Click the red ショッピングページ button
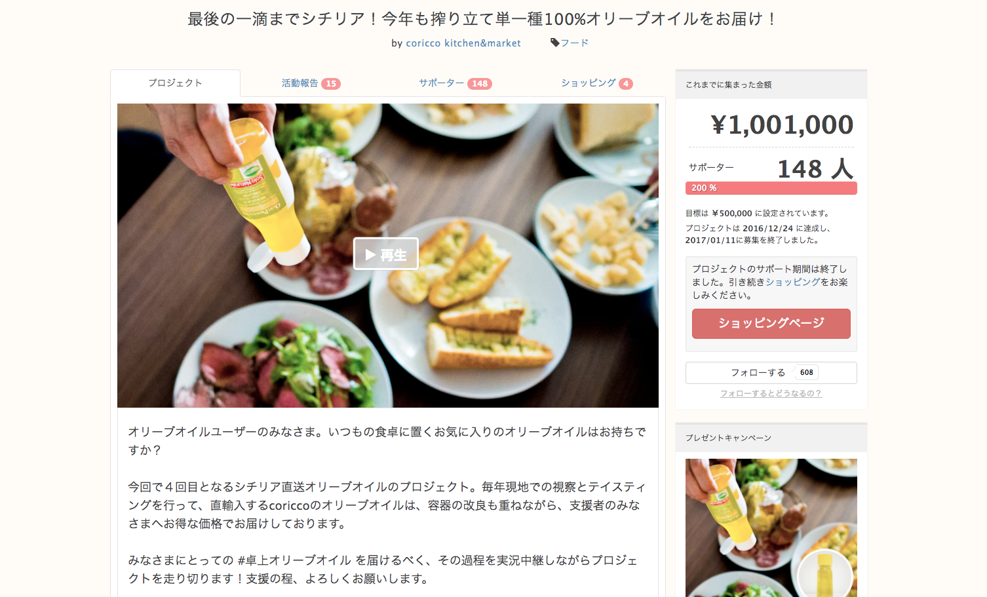Screen dimensions: 987x597 (x=771, y=323)
